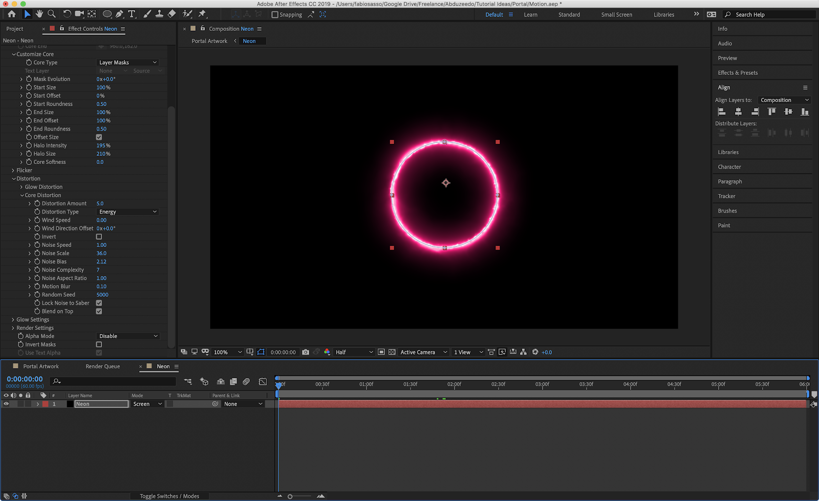Take a snapshot with camera icon
This screenshot has width=819, height=501.
(306, 352)
